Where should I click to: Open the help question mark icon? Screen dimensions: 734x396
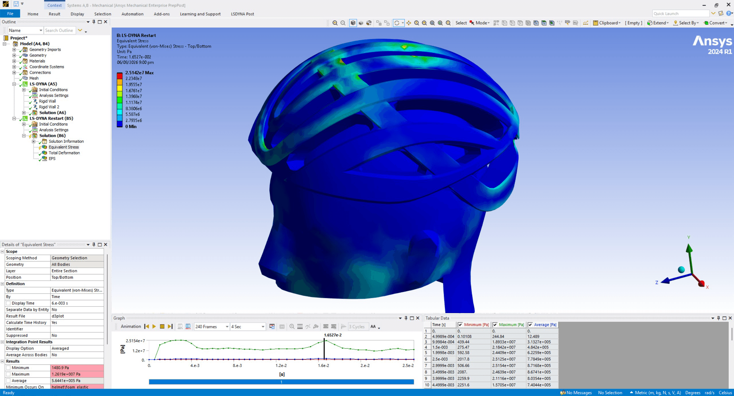[x=729, y=13]
